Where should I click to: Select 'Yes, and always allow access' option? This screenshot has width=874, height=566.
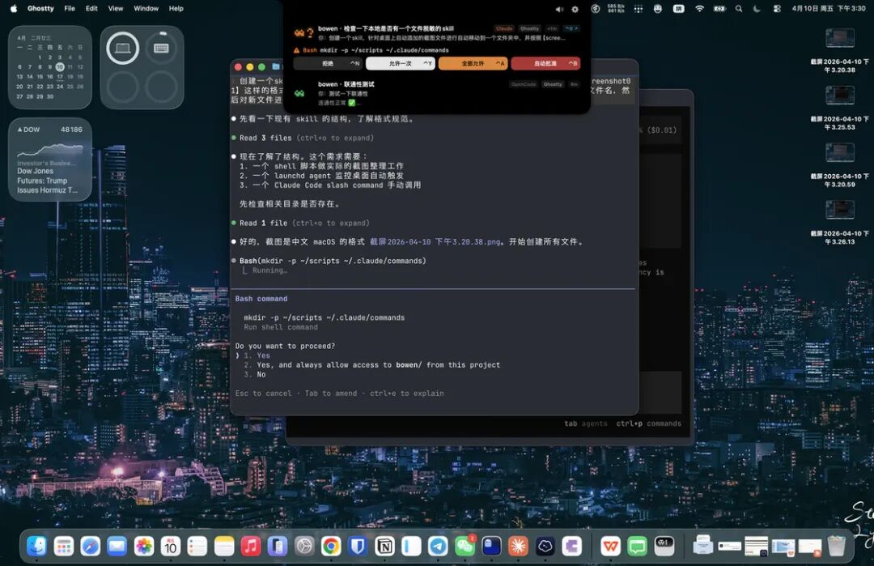pos(371,364)
